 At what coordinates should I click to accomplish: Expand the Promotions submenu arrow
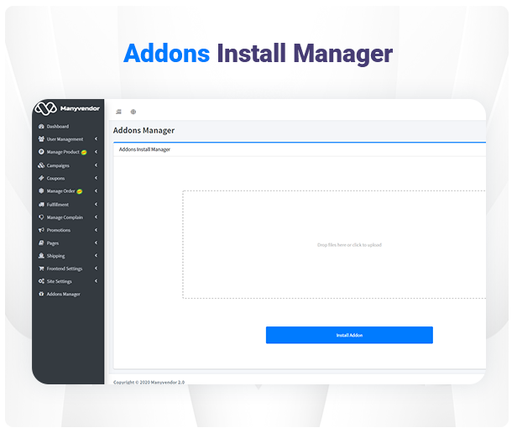pos(96,230)
